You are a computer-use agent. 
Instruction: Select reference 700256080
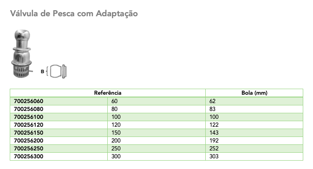(x=28, y=109)
